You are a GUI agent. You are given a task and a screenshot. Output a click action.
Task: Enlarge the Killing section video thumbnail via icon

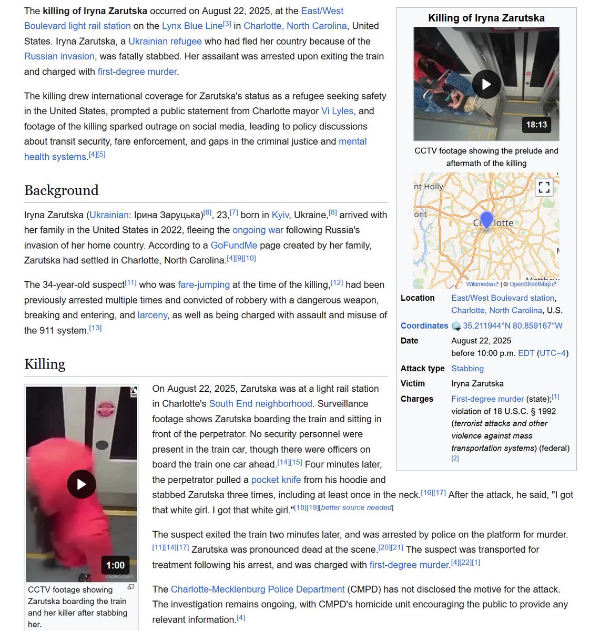click(x=131, y=587)
